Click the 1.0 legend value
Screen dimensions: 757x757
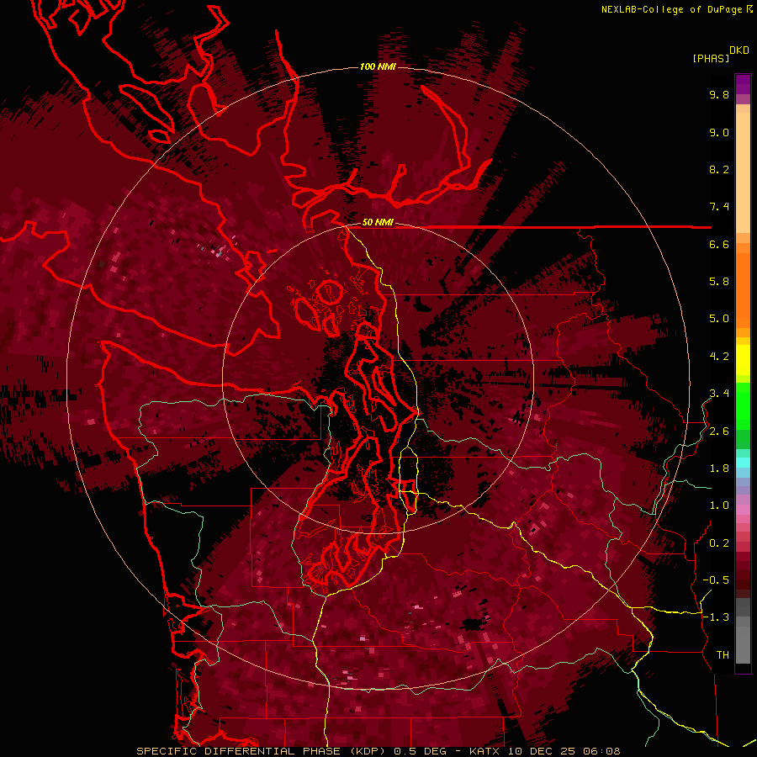[x=719, y=506]
